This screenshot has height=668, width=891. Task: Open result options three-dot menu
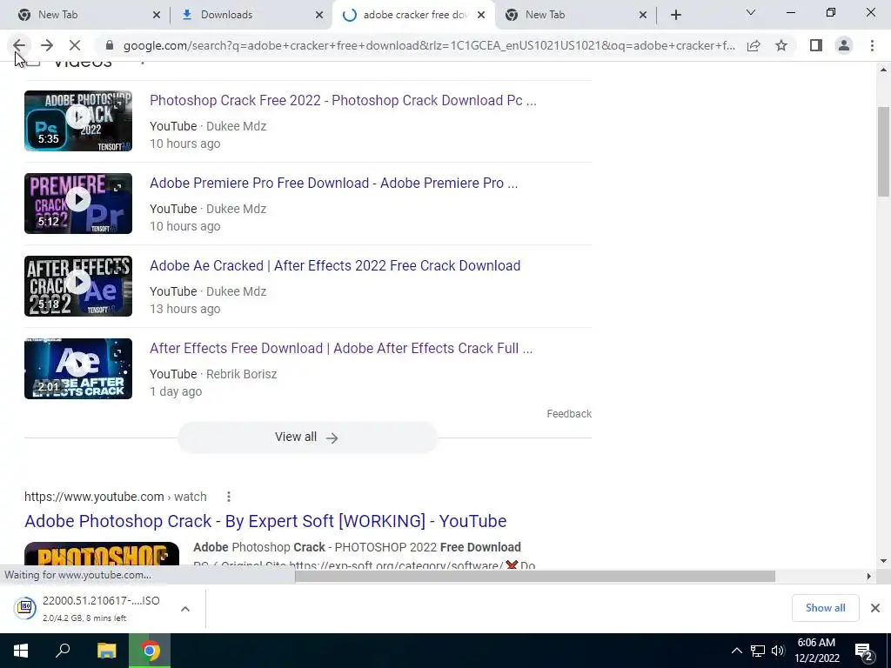[x=229, y=497]
